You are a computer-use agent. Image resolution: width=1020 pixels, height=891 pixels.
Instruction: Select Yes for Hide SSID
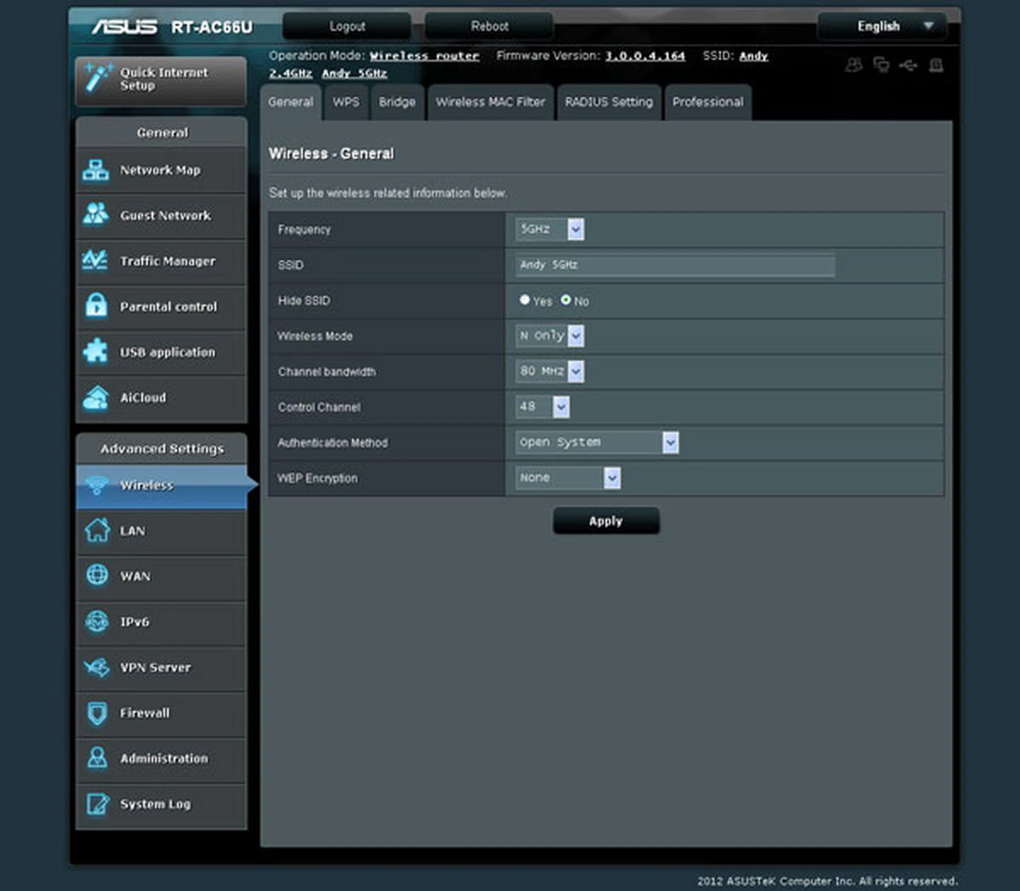[524, 300]
